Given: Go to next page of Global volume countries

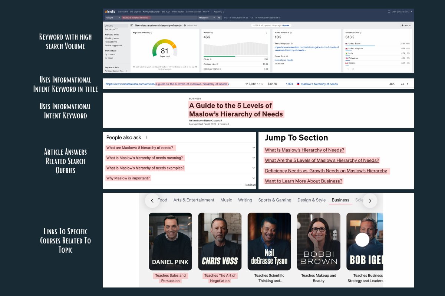Looking at the screenshot, I should coord(353,69).
